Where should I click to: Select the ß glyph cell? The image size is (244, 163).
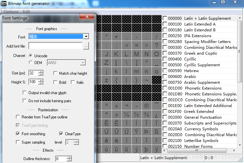pos(156,132)
